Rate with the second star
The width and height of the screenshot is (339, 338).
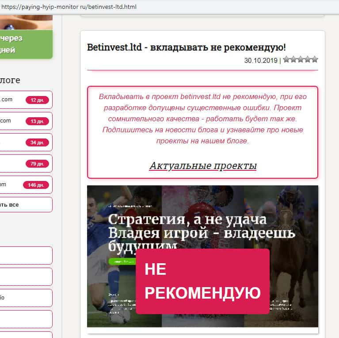293,59
